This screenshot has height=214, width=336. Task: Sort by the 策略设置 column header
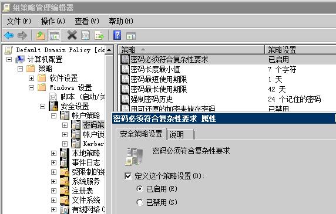(x=300, y=50)
